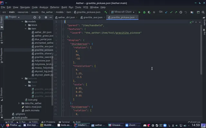Collapse the models folder
This screenshot has height=128, width=206.
22,21
